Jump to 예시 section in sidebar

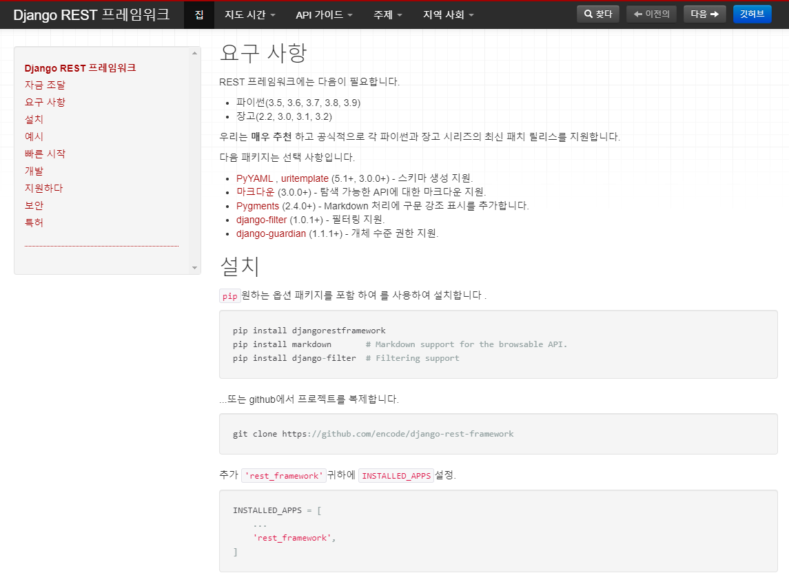pyautogui.click(x=34, y=136)
